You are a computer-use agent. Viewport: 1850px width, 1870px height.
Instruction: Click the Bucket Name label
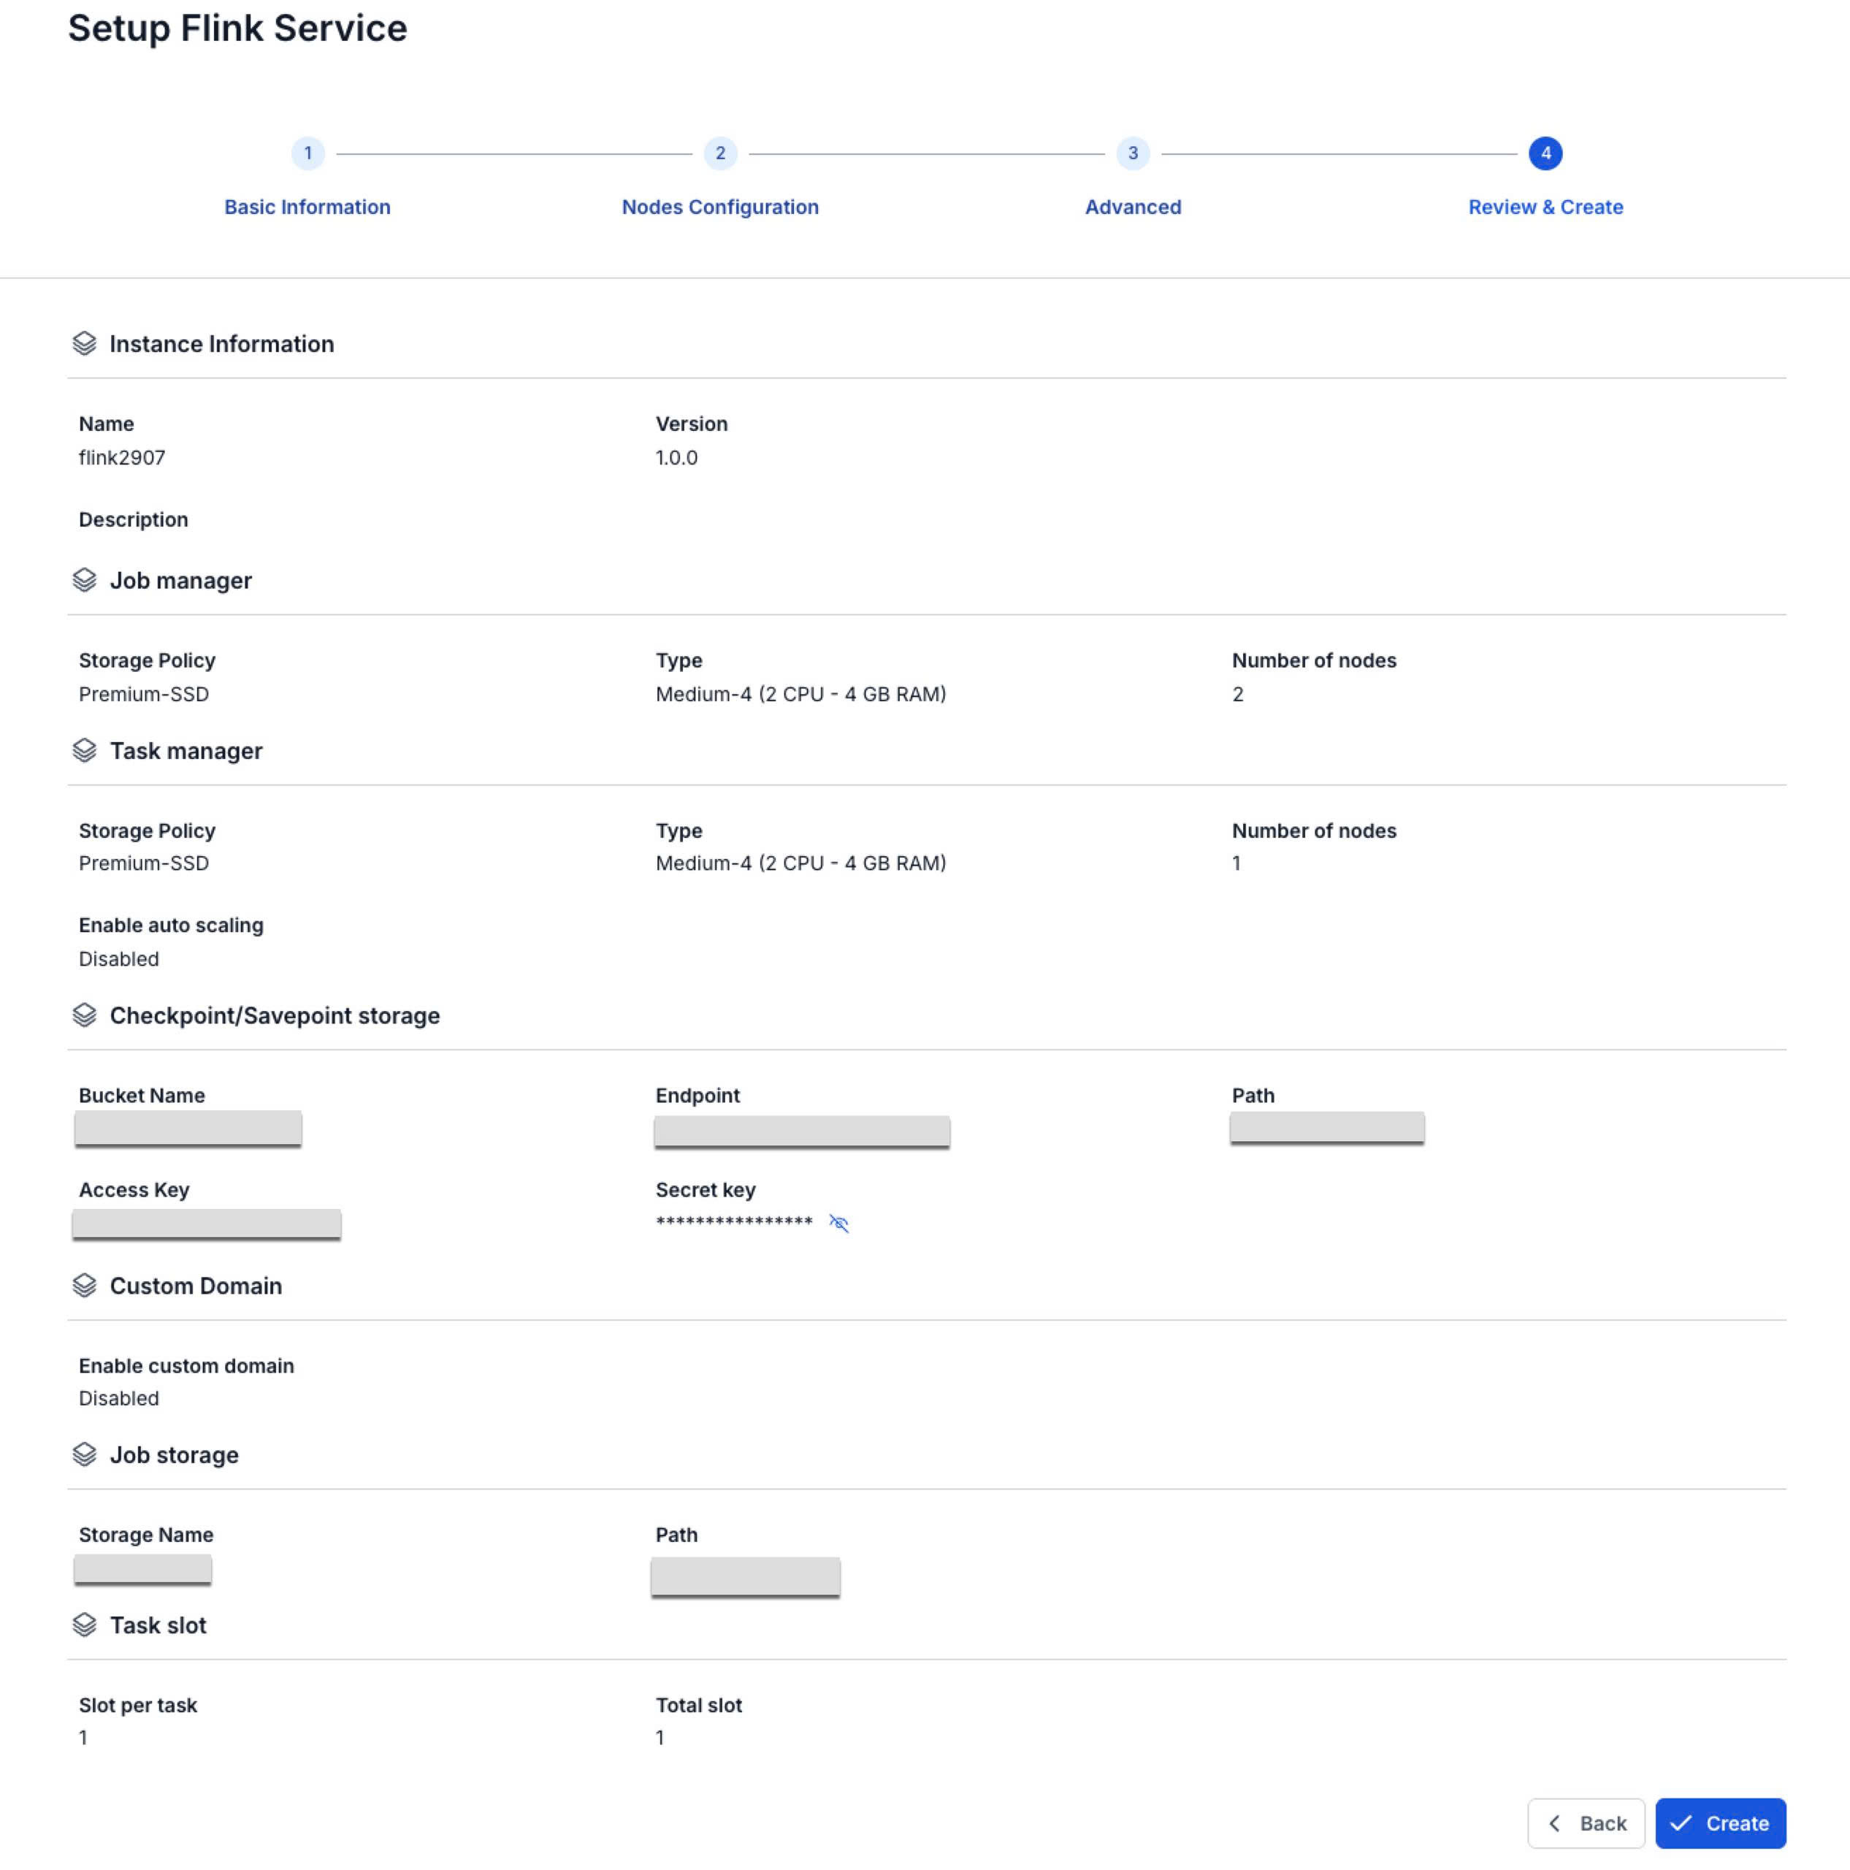pos(142,1096)
